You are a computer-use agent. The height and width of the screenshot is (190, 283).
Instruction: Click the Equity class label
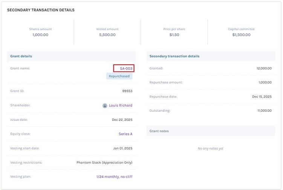[x=20, y=134]
